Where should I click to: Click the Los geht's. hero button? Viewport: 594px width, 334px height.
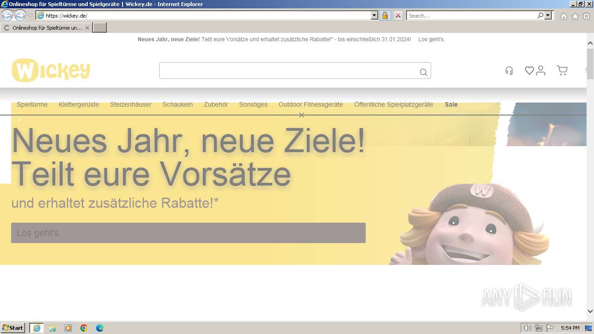click(x=188, y=233)
